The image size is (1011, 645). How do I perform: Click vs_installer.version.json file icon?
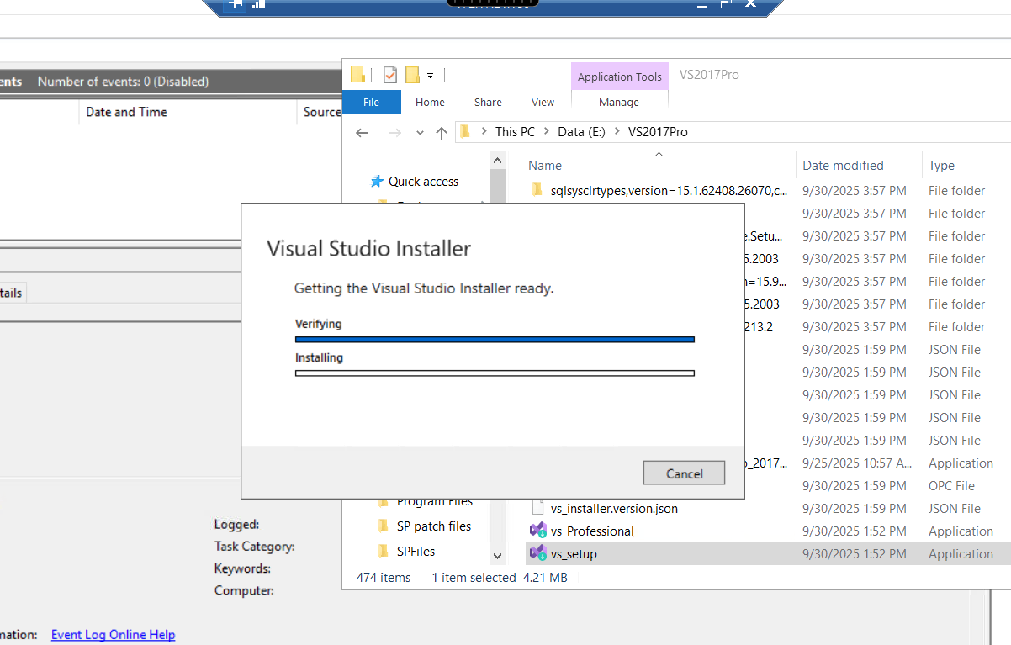click(538, 508)
